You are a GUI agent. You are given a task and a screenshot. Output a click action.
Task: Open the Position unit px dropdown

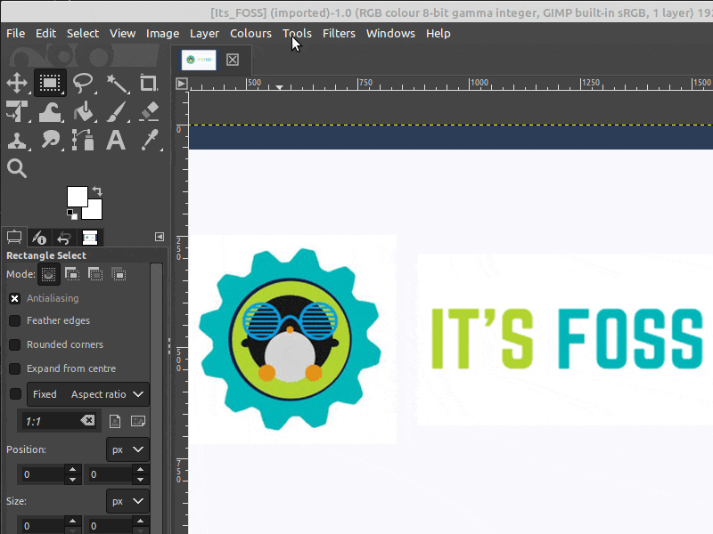pyautogui.click(x=127, y=449)
